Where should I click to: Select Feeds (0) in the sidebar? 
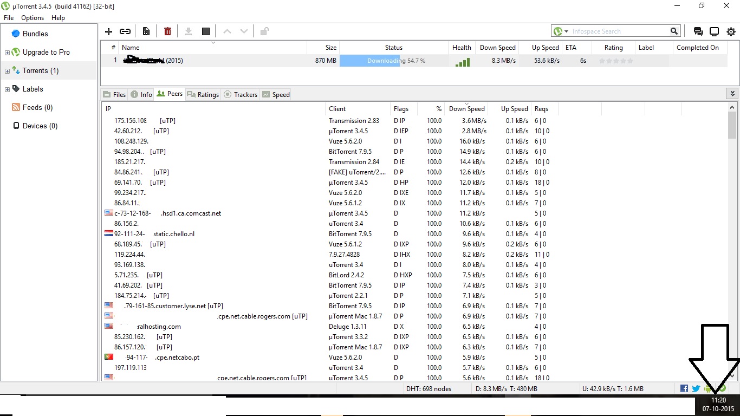[x=37, y=107]
